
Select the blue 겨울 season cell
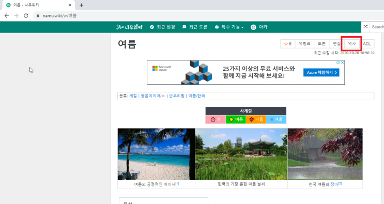pos(276,119)
